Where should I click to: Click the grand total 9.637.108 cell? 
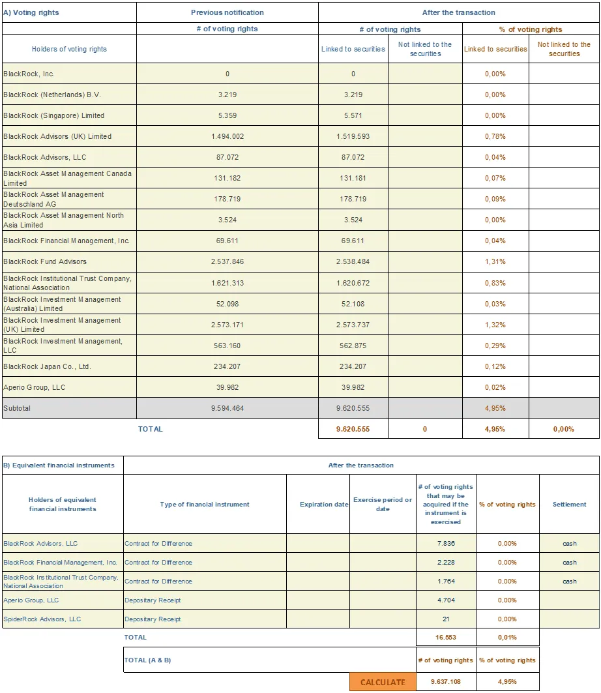pos(446,681)
